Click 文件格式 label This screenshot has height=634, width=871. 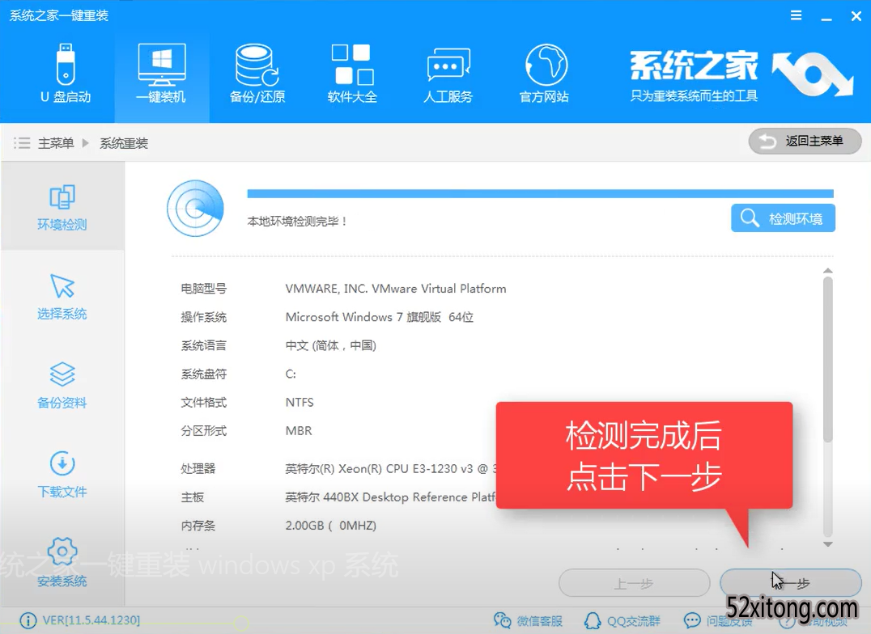pyautogui.click(x=203, y=403)
